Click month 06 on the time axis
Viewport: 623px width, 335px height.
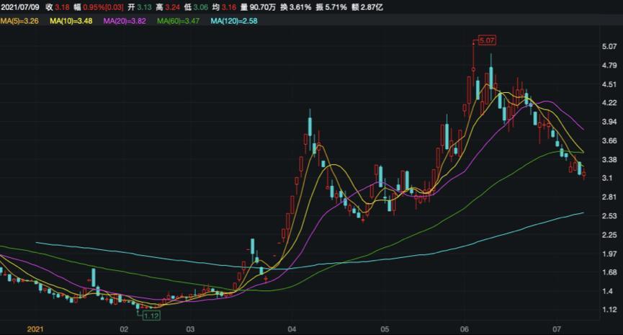[465, 329]
